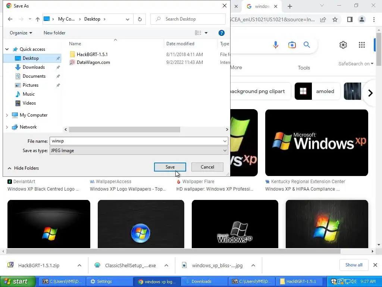Open Chrome three-dot menu
The image size is (382, 287).
pyautogui.click(x=374, y=19)
